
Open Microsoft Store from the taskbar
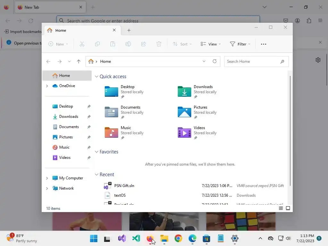(207, 238)
